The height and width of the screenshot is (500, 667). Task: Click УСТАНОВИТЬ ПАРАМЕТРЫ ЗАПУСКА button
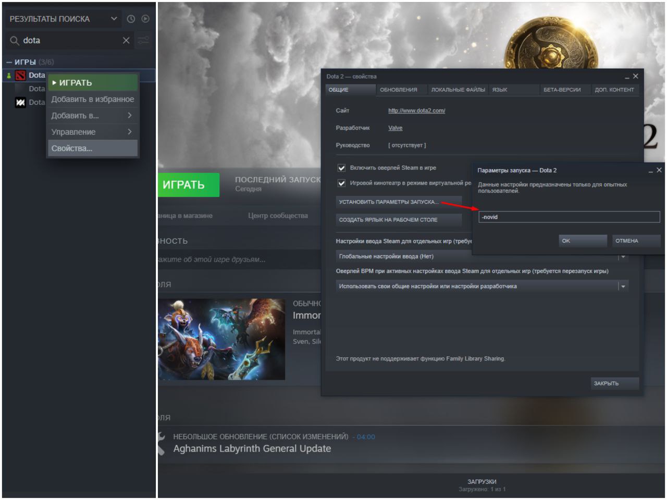[x=399, y=202]
